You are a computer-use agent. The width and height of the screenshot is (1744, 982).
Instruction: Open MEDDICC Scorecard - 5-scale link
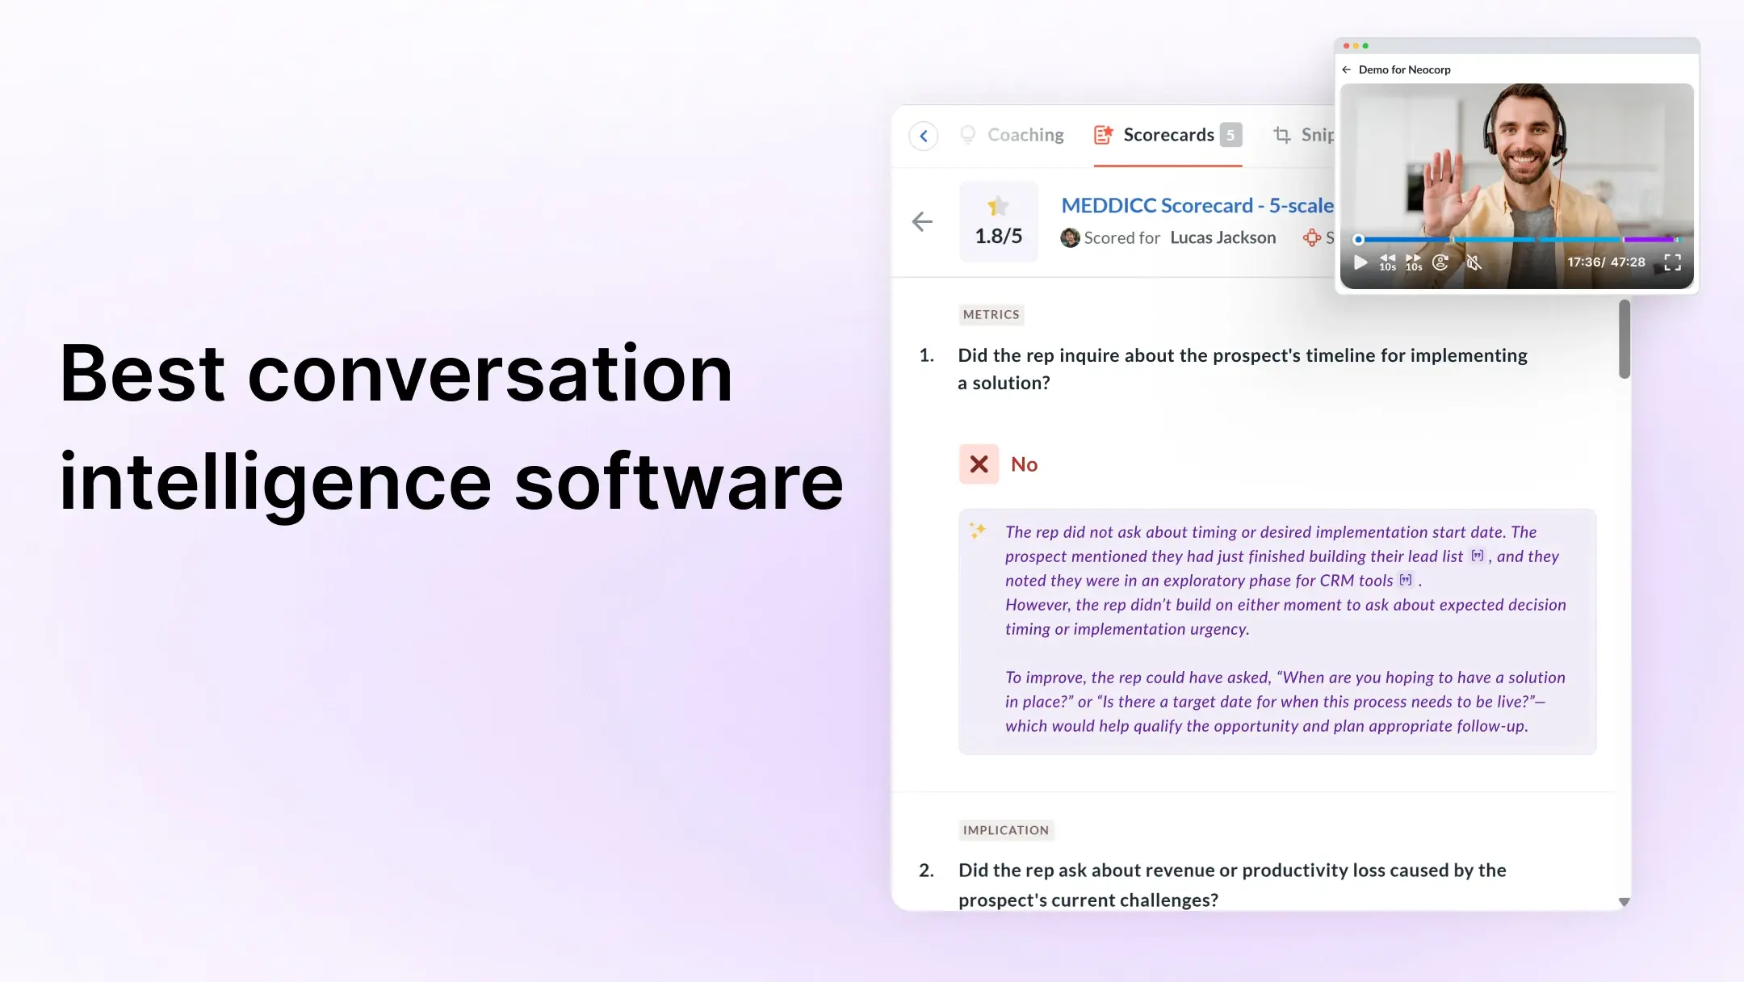[1197, 205]
